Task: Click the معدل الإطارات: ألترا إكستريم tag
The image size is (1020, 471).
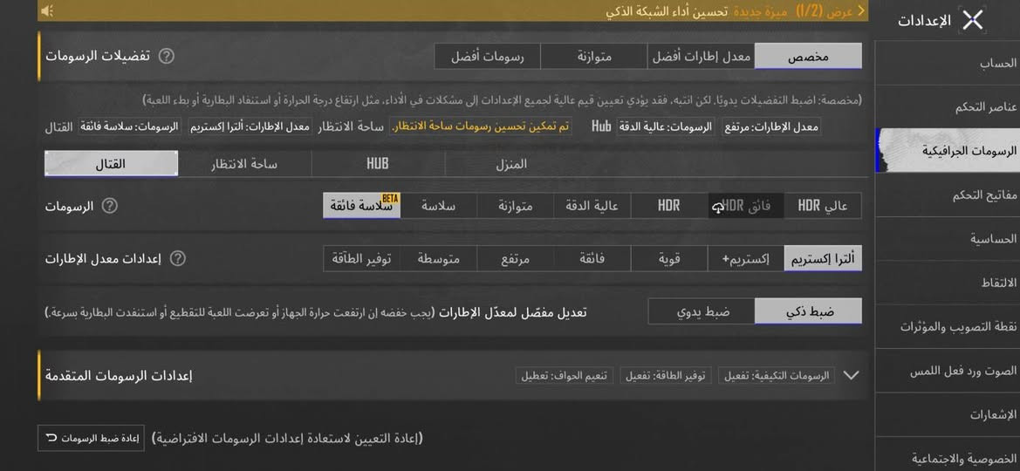Action: pos(250,126)
